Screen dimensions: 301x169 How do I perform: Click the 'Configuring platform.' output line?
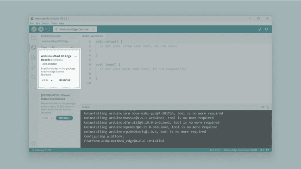104,136
